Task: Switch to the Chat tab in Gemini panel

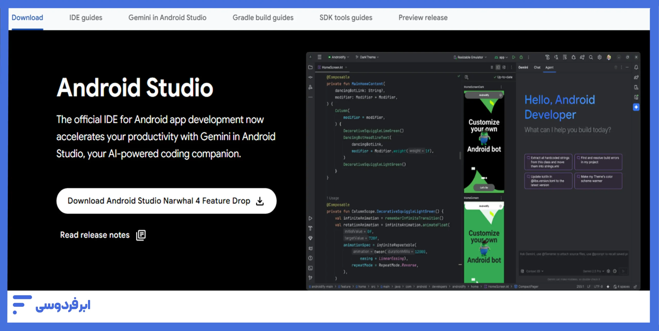Action: [x=537, y=67]
